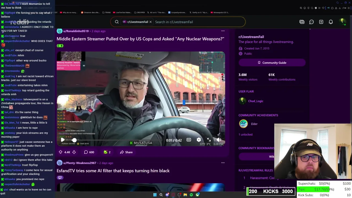352x198 pixels.
Task: Open the Windows Start button
Action: click(x=155, y=195)
